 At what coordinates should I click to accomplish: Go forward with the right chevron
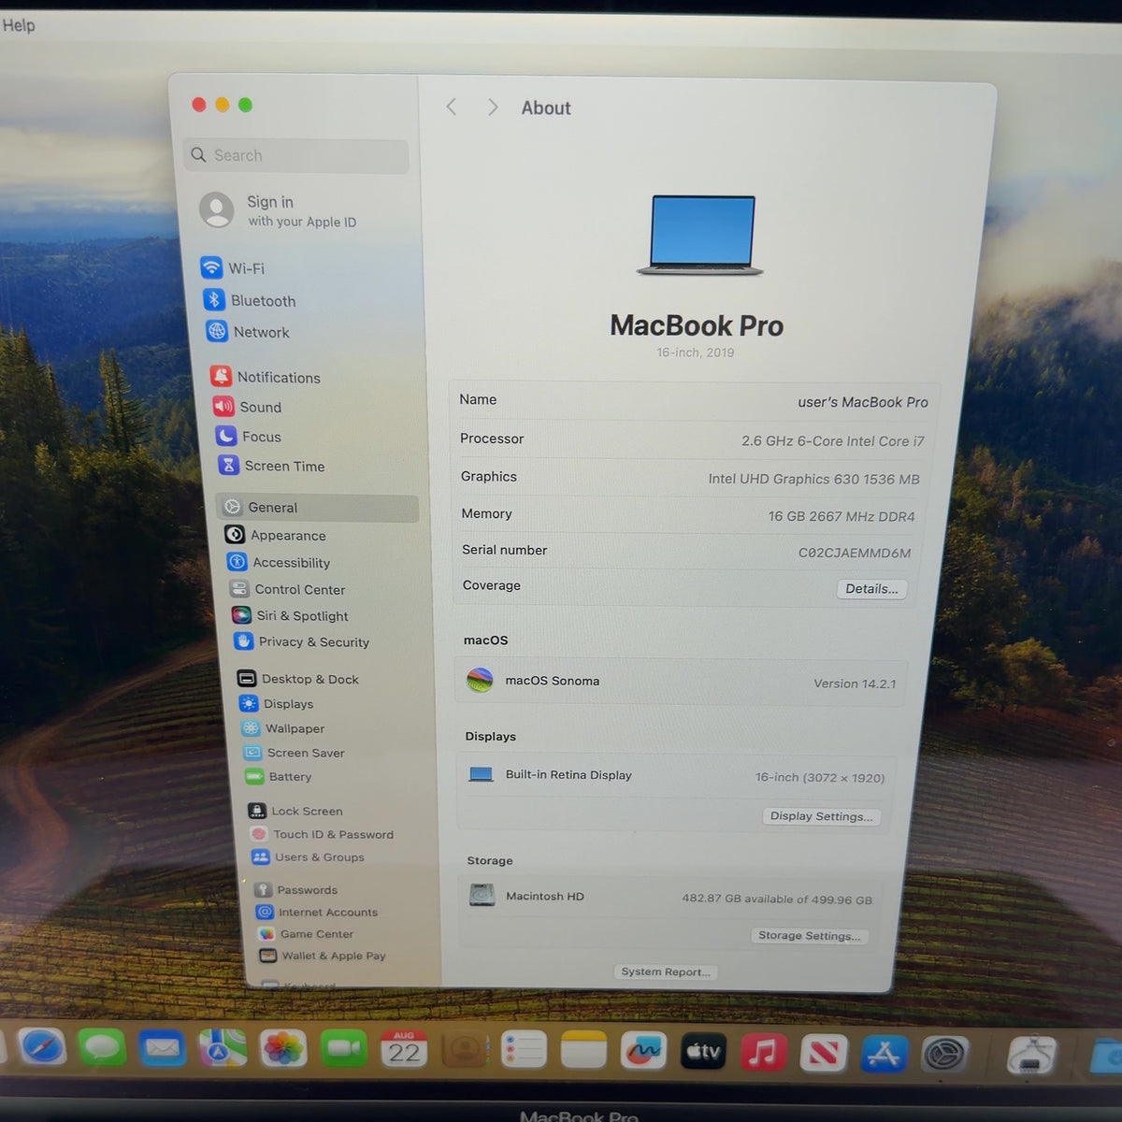coord(493,108)
